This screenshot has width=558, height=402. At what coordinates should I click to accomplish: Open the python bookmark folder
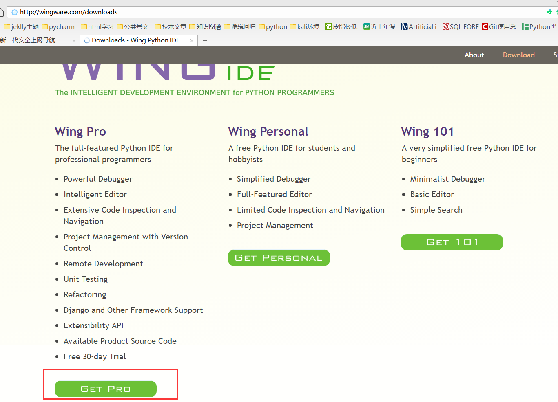pos(273,27)
